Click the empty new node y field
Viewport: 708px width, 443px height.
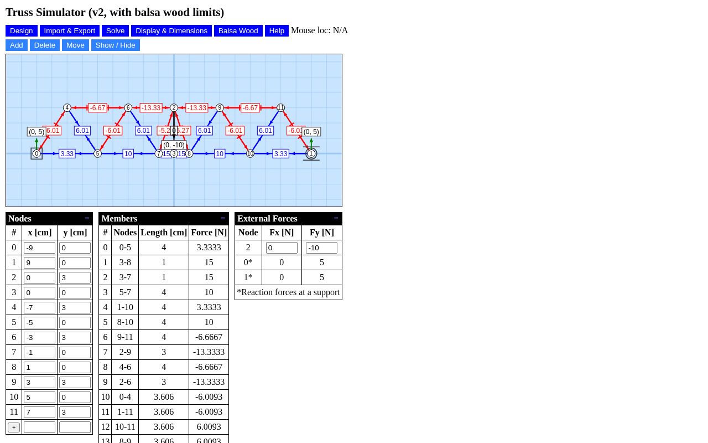pyautogui.click(x=75, y=427)
